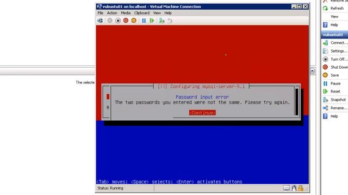Screen dimensions: 348x195
Task: Click the greyed-out Start toolbar icon
Action: click(x=110, y=21)
